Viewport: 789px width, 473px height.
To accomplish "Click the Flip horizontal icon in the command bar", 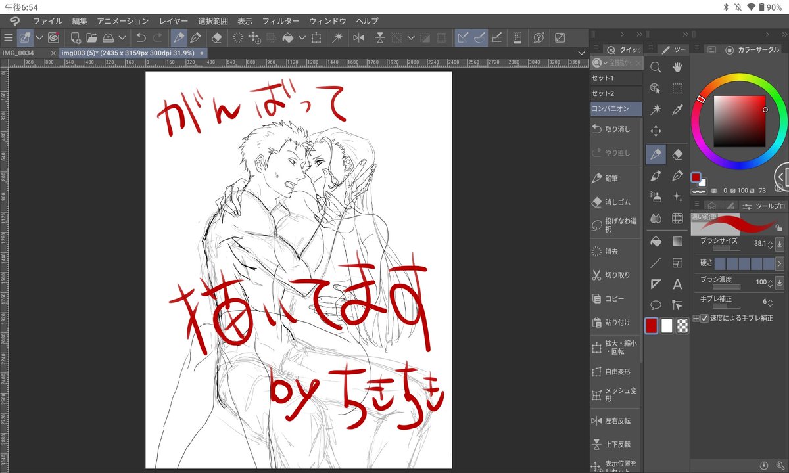I will click(x=358, y=37).
